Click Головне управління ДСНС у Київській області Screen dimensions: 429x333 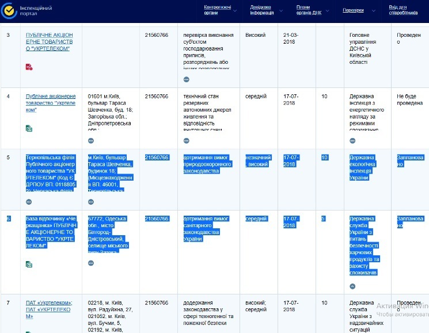(363, 48)
